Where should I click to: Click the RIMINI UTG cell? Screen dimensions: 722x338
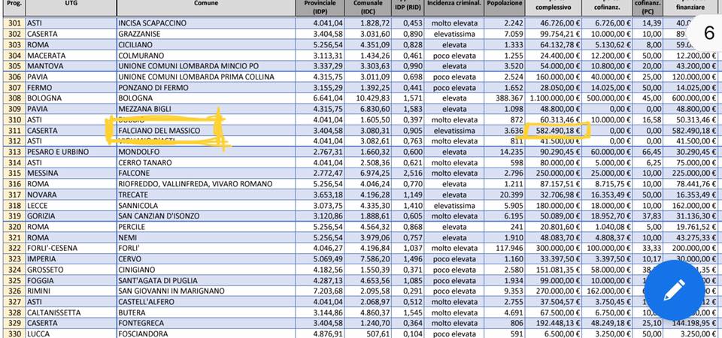(71, 291)
